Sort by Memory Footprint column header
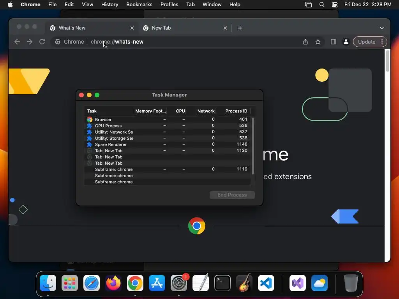The height and width of the screenshot is (299, 399). coord(151,111)
